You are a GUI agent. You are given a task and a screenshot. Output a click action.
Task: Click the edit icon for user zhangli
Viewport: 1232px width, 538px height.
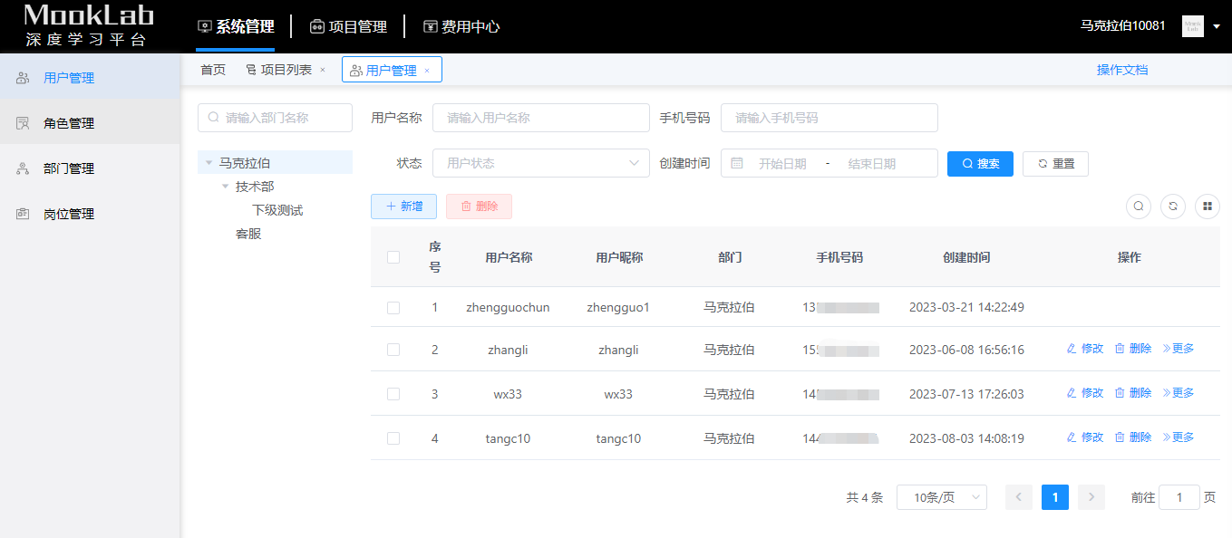[x=1072, y=349]
